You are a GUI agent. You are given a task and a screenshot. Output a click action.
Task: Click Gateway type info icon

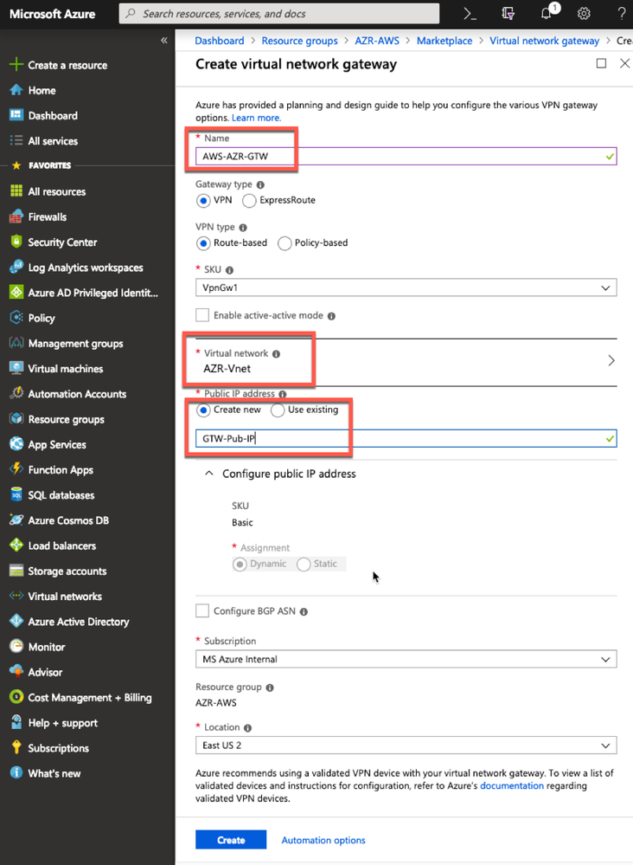(260, 184)
